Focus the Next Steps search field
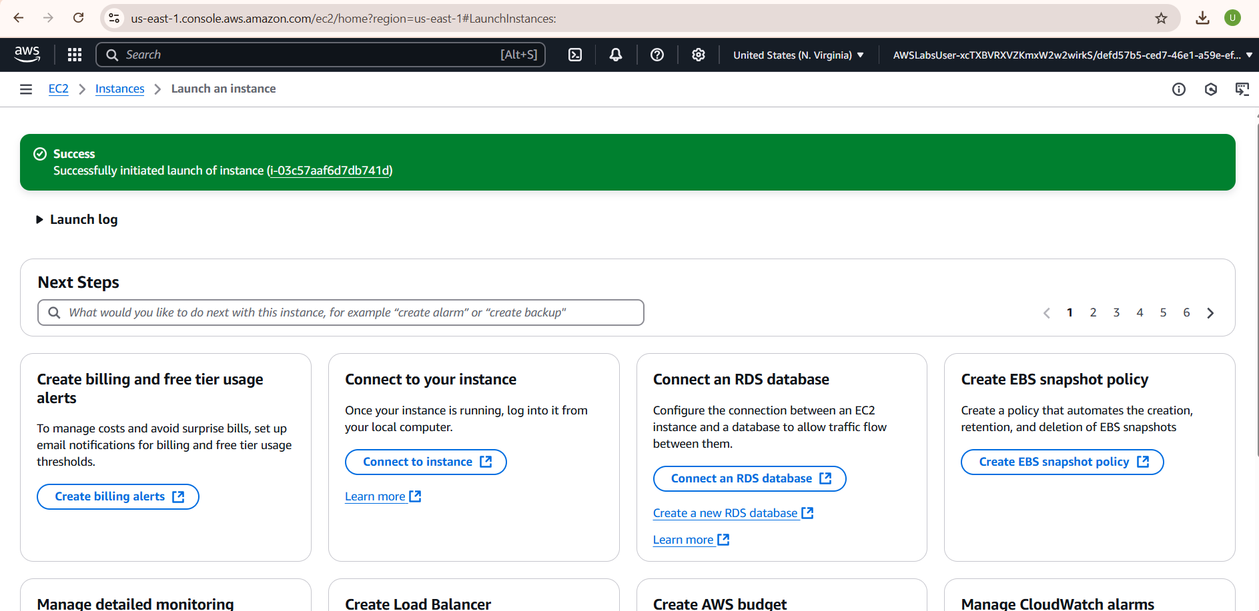This screenshot has height=611, width=1259. (341, 312)
